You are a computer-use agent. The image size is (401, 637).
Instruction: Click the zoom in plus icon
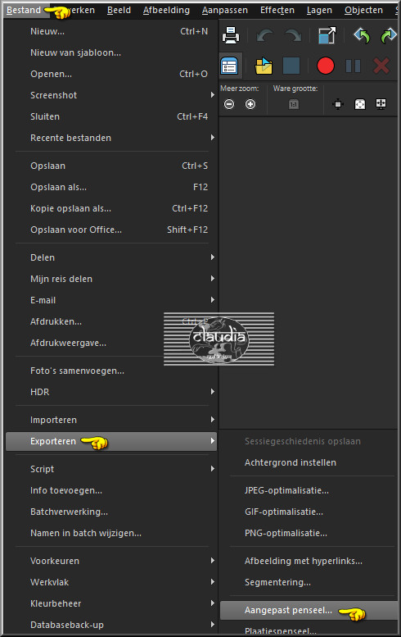click(250, 104)
